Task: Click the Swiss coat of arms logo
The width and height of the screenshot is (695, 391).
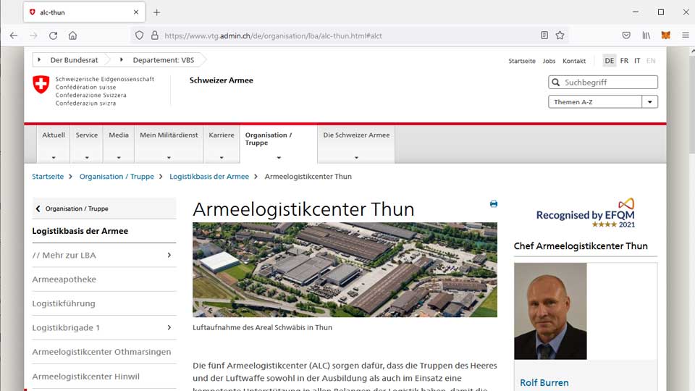Action: (41, 84)
